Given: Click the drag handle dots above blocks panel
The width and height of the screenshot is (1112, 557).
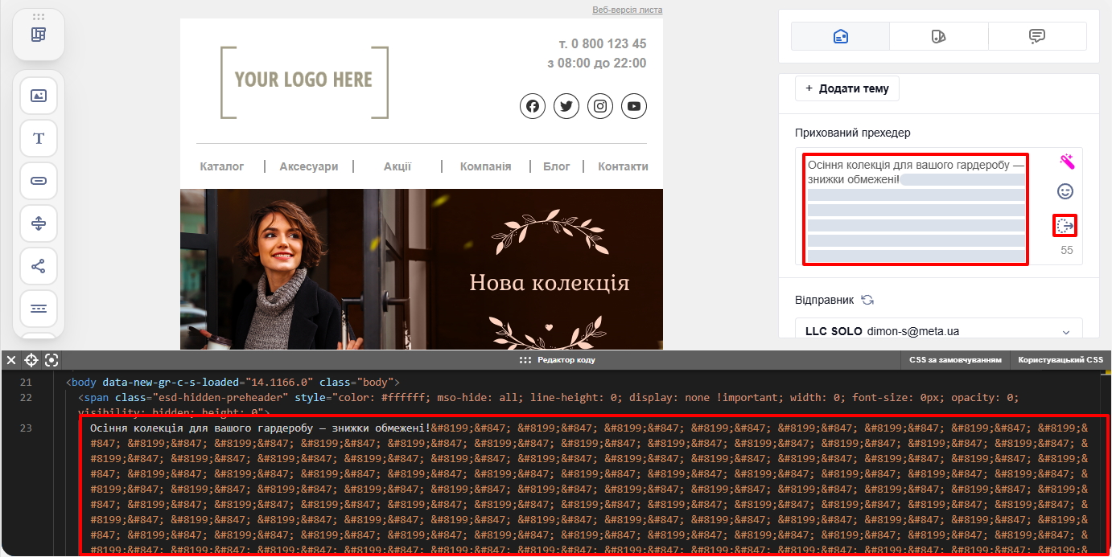Looking at the screenshot, I should point(39,17).
